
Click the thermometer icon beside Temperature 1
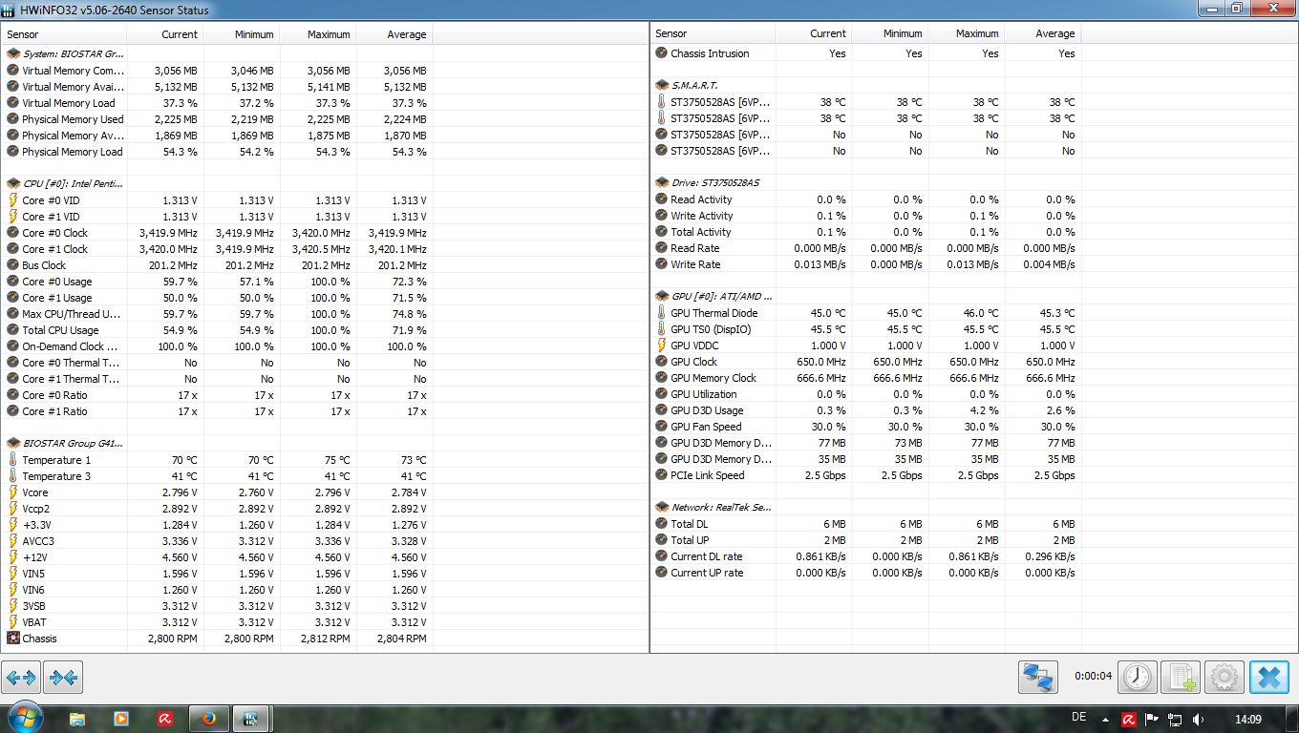pos(13,460)
